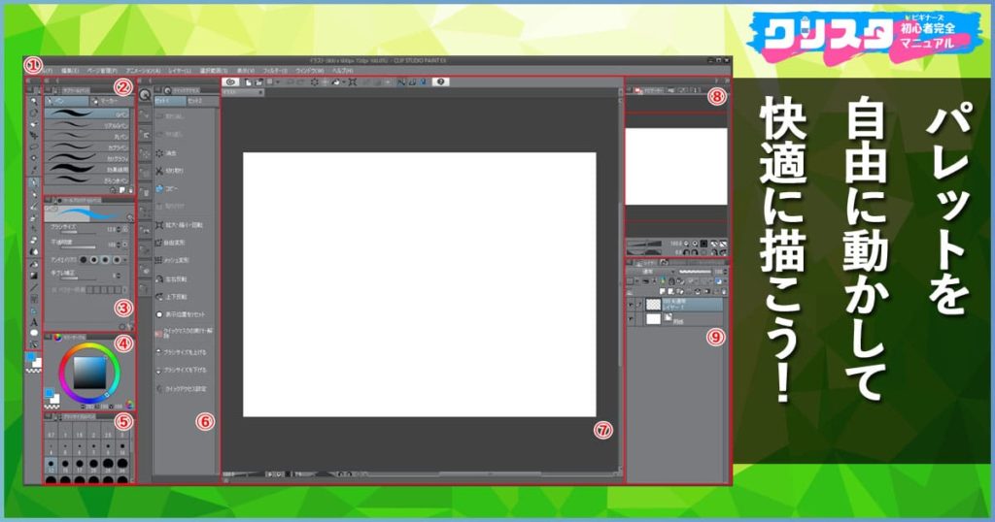995x522 pixels.
Task: Choose the third anti-aliasing option
Action: point(105,260)
